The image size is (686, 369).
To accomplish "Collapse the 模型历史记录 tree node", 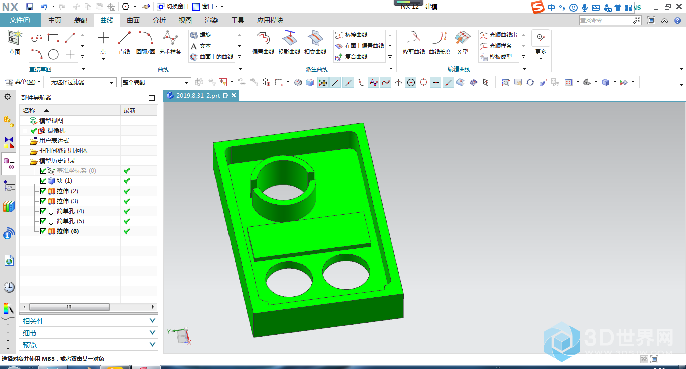I will tap(25, 161).
